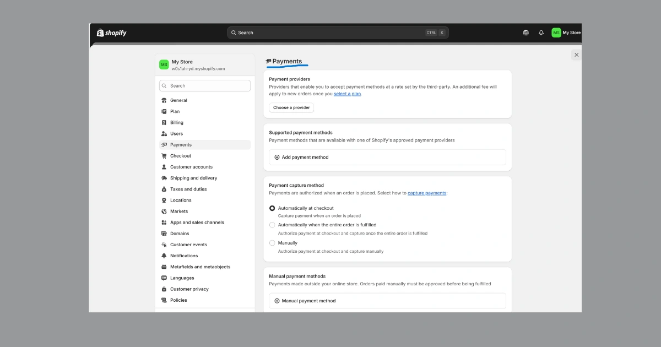Screen dimensions: 661x347
Task: Click the Shipping and delivery truck icon
Action: coord(164,178)
